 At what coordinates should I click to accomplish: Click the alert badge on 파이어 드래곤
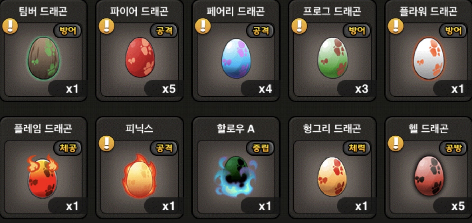[x=106, y=26]
